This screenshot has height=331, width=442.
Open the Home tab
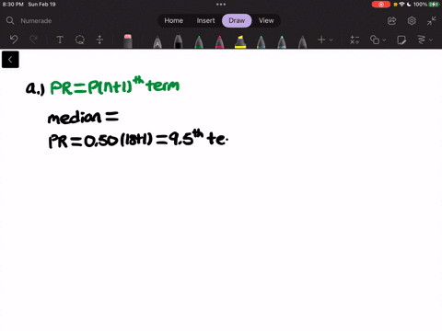(x=173, y=20)
